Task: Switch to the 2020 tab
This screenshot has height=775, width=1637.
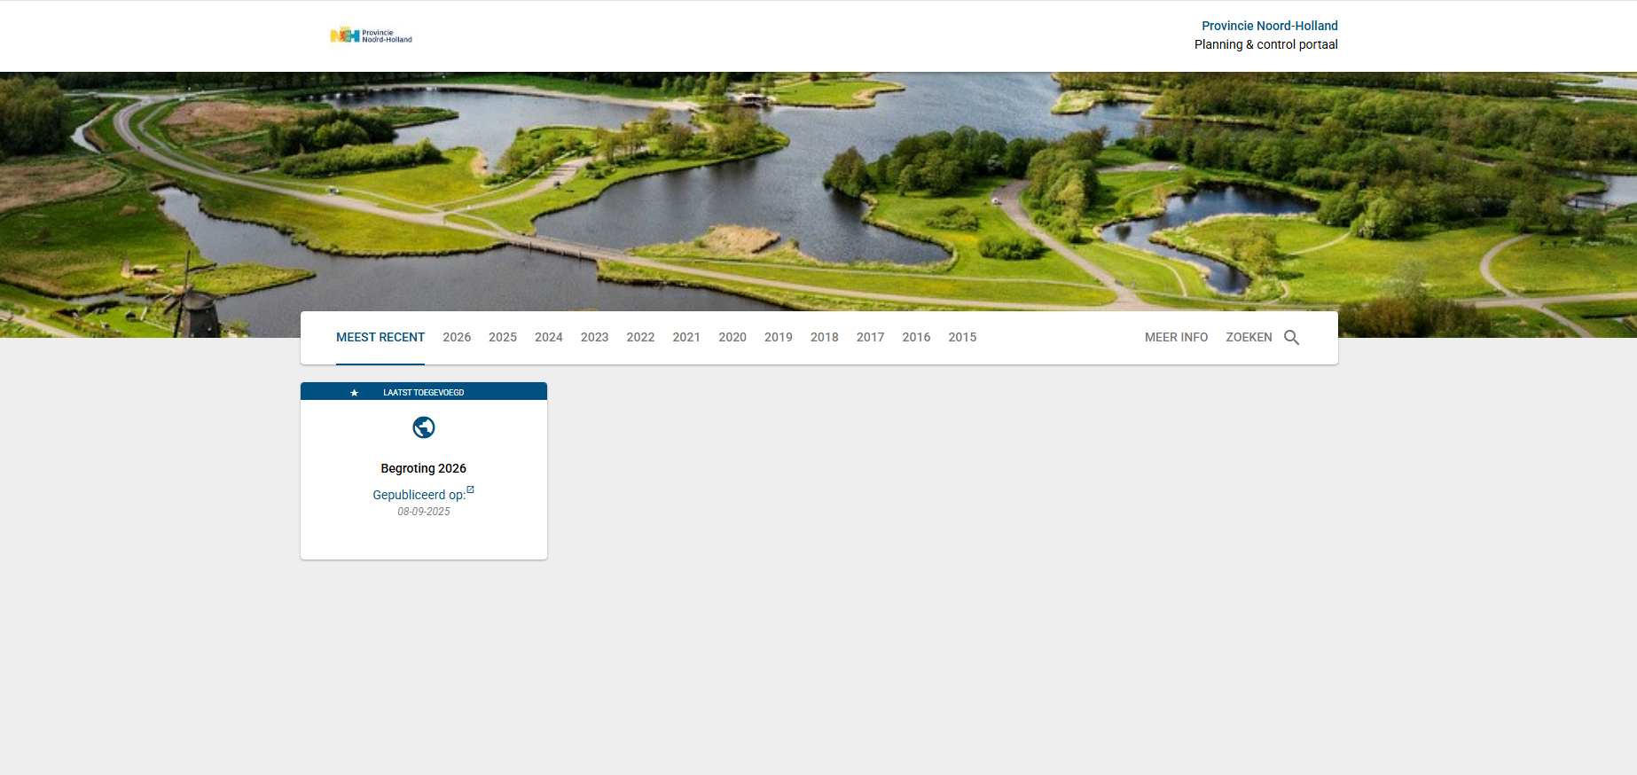Action: click(x=732, y=338)
